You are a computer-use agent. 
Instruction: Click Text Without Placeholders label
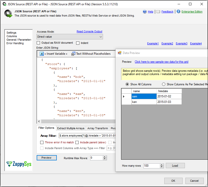pos(93,54)
